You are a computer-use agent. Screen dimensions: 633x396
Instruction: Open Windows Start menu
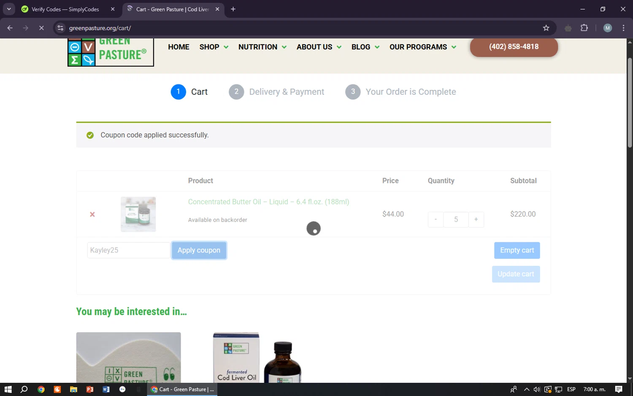coord(8,389)
